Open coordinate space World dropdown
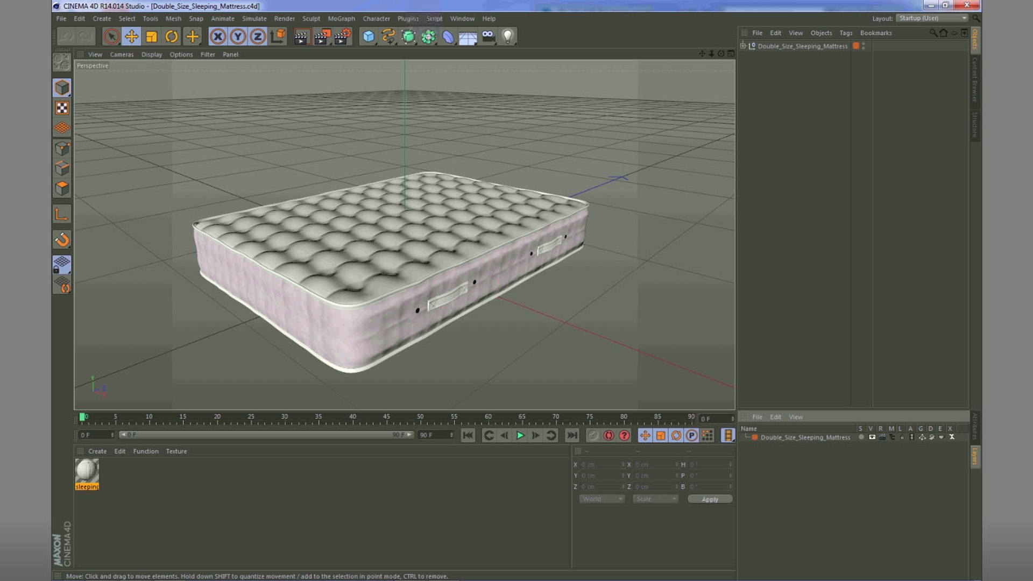Screen dimensions: 1033x581 coord(602,499)
